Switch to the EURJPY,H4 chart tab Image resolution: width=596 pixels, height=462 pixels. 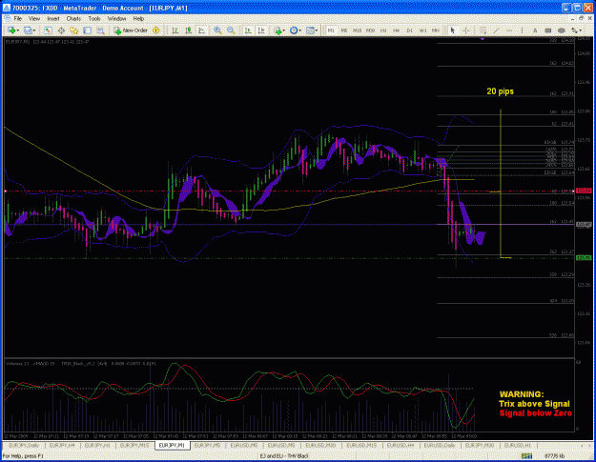[62, 445]
